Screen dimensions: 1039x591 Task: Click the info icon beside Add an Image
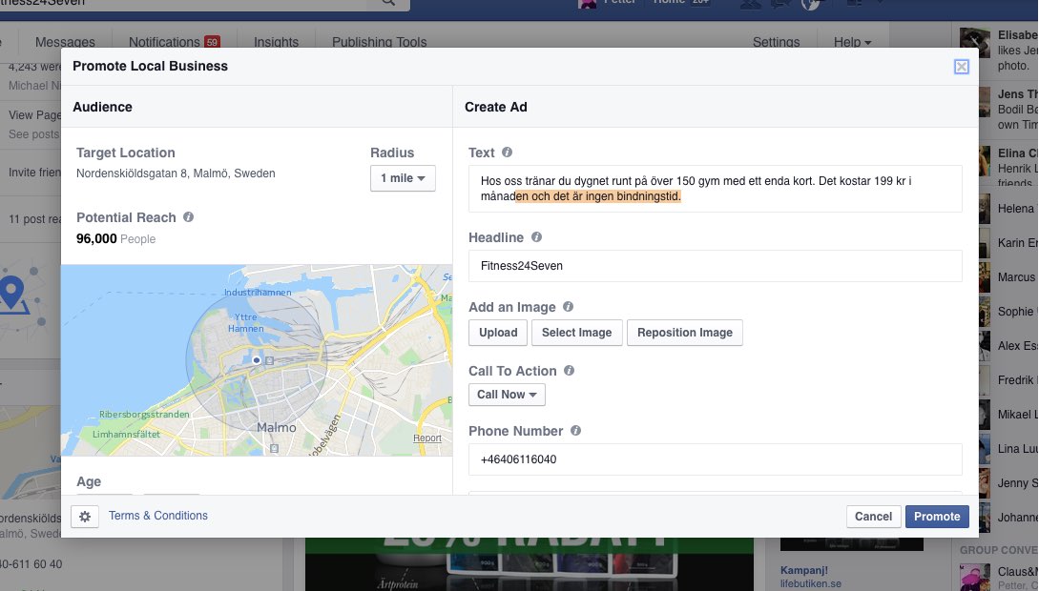568,307
